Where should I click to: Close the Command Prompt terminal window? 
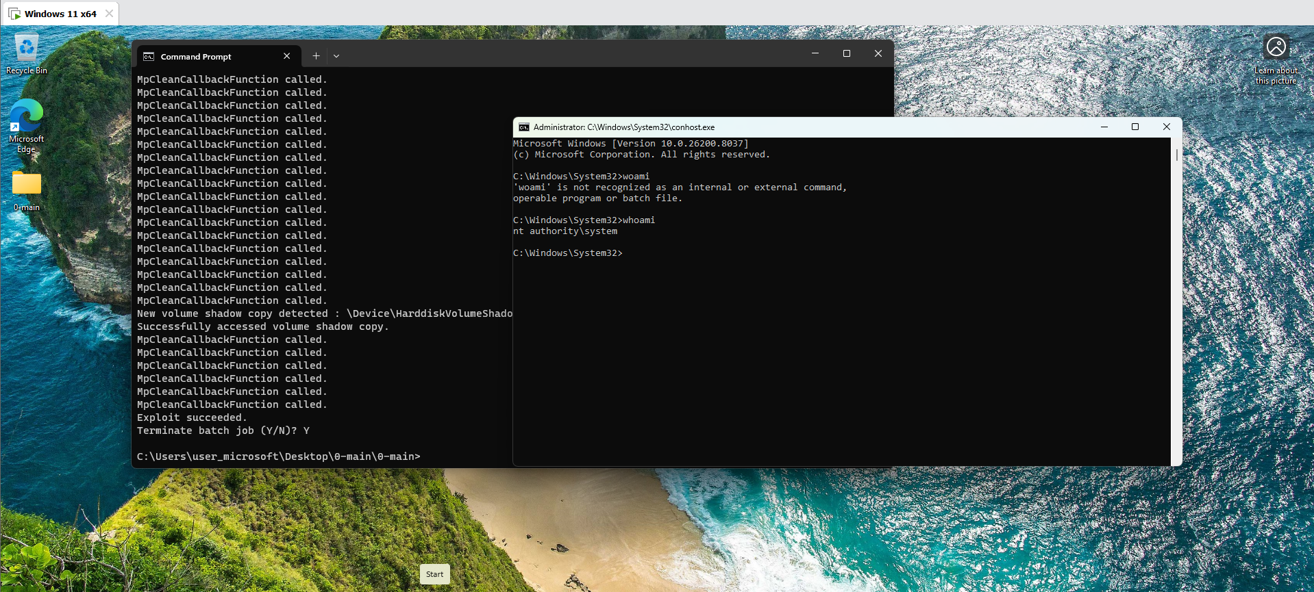(x=878, y=53)
